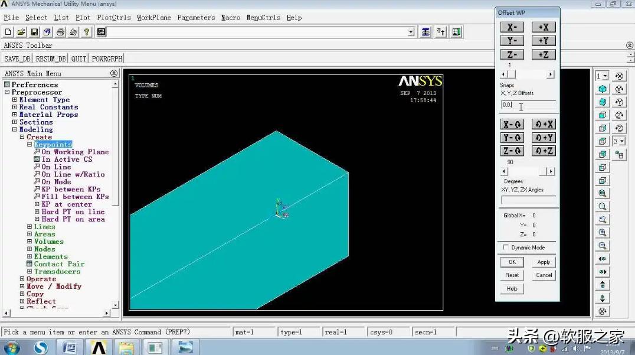Collapse the Modeling tree node
The height and width of the screenshot is (355, 635).
tap(15, 130)
